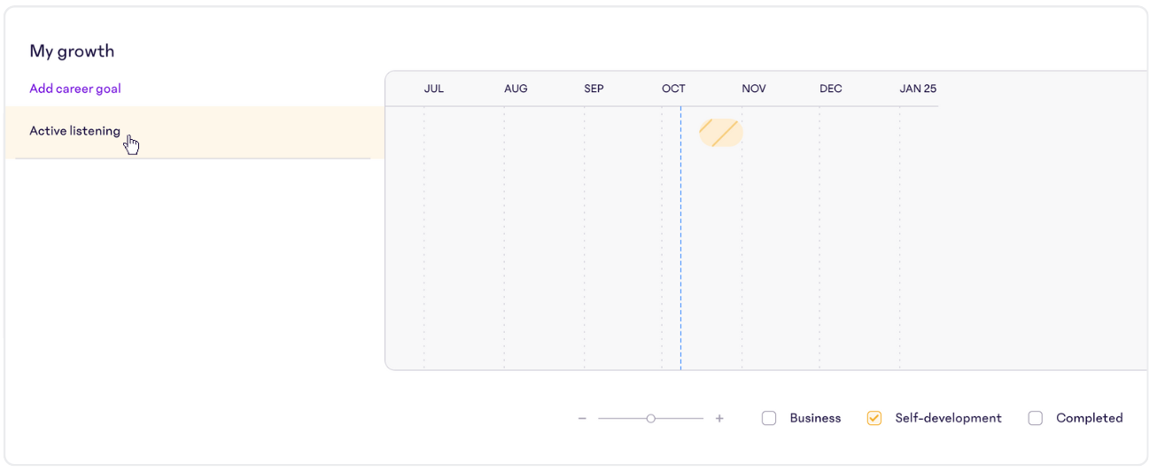Click the OCT month header
The height and width of the screenshot is (472, 1157).
(673, 89)
